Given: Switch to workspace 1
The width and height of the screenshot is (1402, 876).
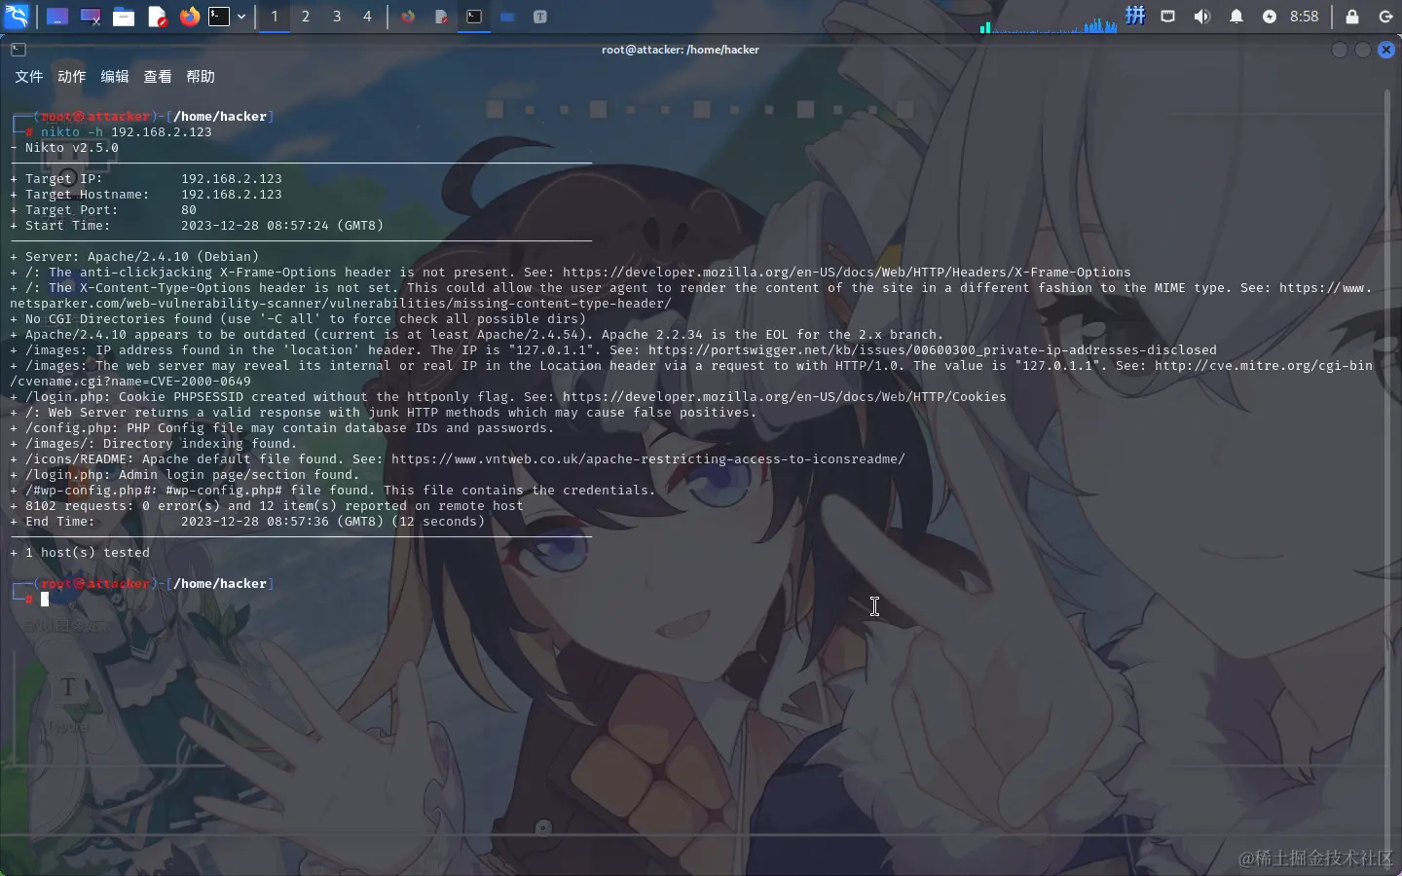Looking at the screenshot, I should tap(275, 17).
